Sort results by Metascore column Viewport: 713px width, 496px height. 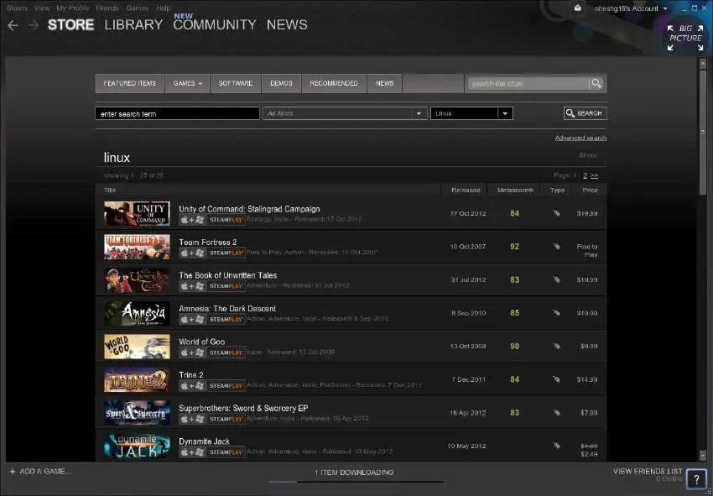(x=515, y=191)
